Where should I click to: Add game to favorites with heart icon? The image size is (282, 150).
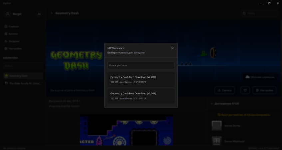(x=245, y=90)
